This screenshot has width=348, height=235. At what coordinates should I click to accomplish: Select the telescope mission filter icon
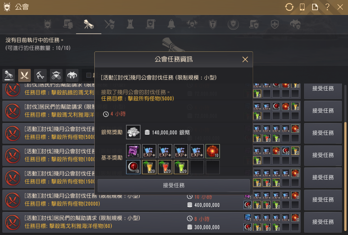(9, 75)
